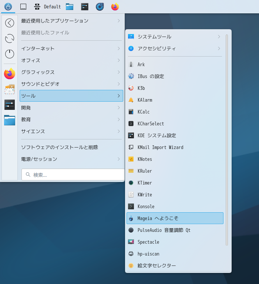Image resolution: width=259 pixels, height=284 pixels.
Task: Open the Default activity pager button
Action: point(47,7)
